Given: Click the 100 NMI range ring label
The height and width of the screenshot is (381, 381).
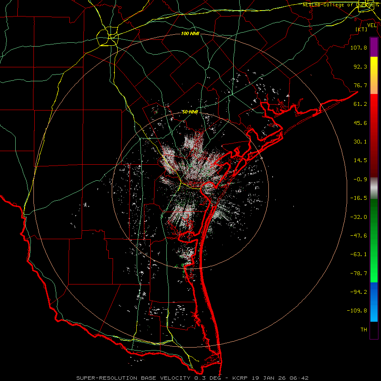Looking at the screenshot, I should pyautogui.click(x=190, y=33).
